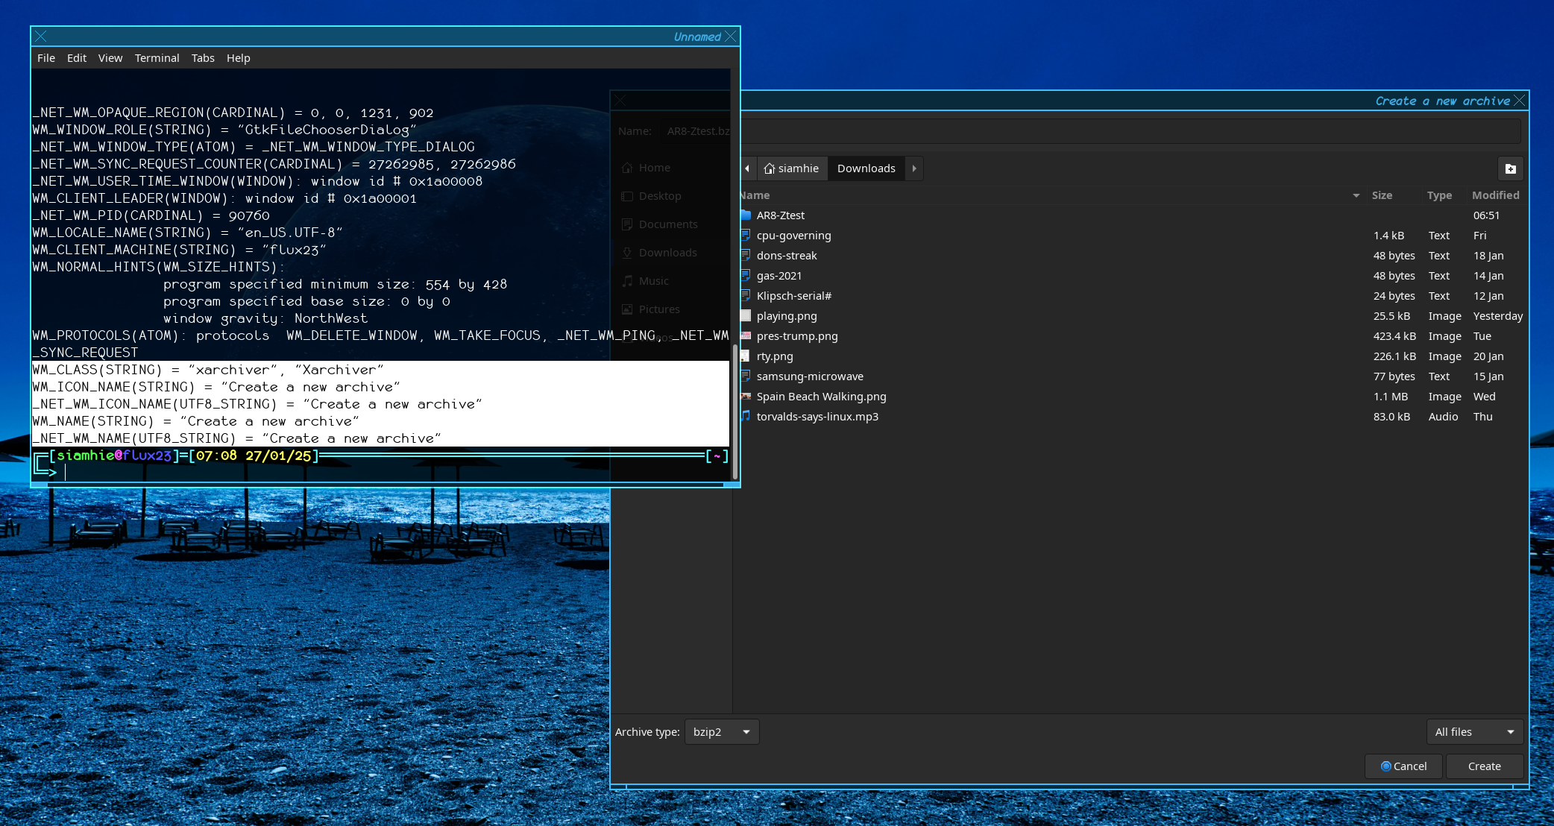Click the 1.1 MB size value
The width and height of the screenshot is (1554, 826).
click(x=1391, y=397)
